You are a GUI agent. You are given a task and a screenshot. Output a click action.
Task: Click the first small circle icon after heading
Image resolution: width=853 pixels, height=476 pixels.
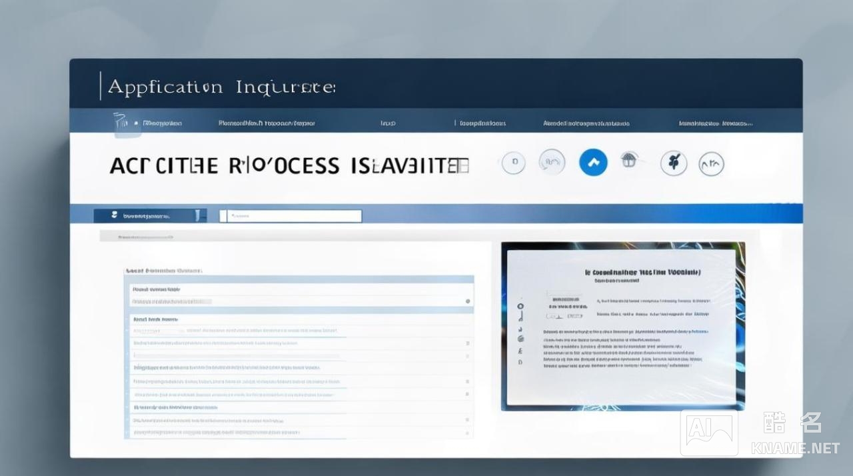(x=513, y=162)
